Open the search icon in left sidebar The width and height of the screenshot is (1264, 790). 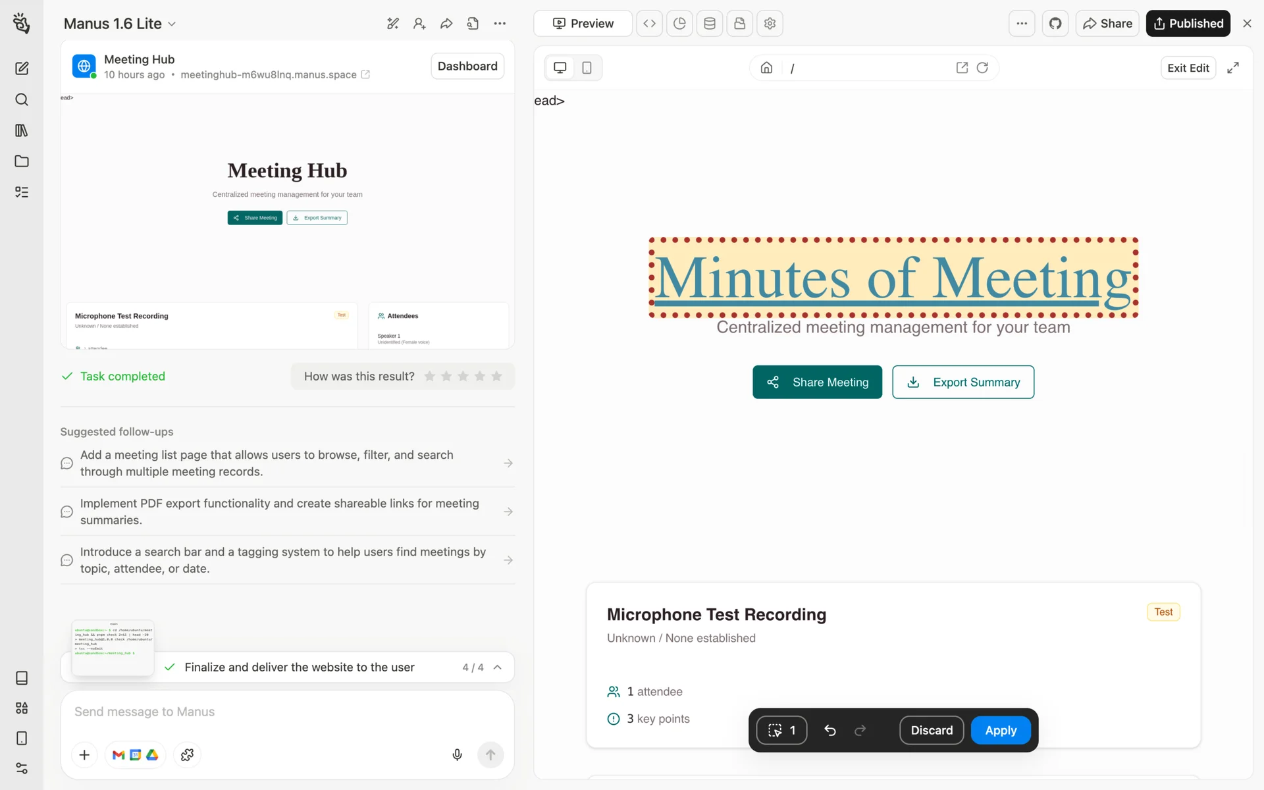[x=22, y=99]
